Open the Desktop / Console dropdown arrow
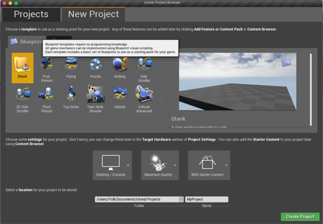Image resolution: width=323 pixels, height=224 pixels. (x=128, y=165)
